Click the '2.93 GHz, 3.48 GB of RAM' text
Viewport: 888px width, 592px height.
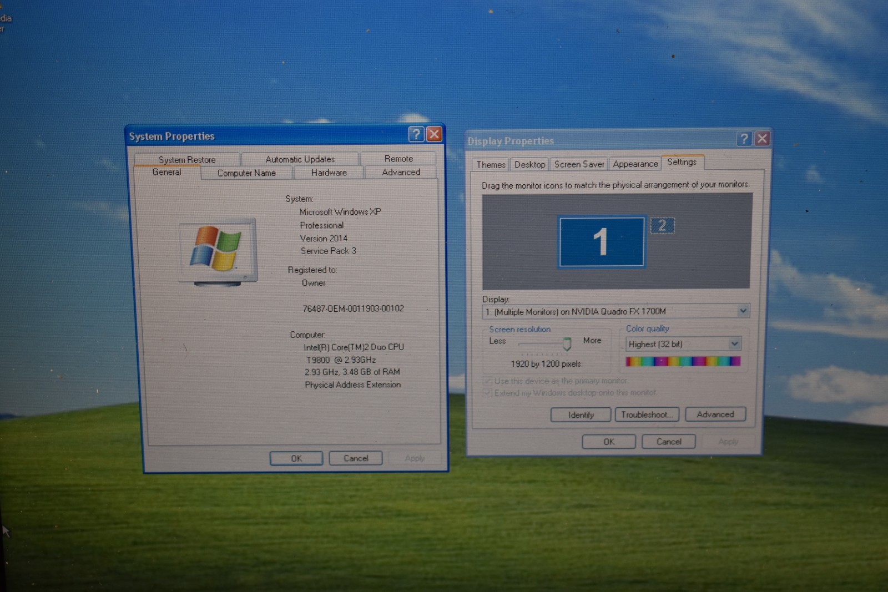pos(352,372)
